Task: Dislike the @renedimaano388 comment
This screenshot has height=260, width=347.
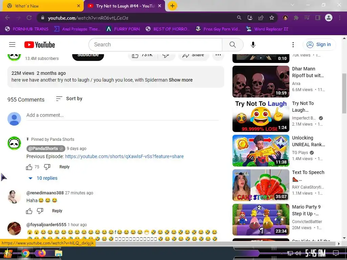Action: pos(40,211)
